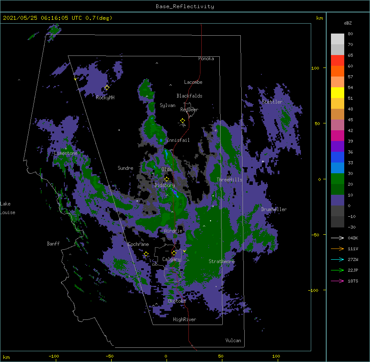370x362 pixels.
Task: Click the Vulcan city label
Action: [x=233, y=341]
